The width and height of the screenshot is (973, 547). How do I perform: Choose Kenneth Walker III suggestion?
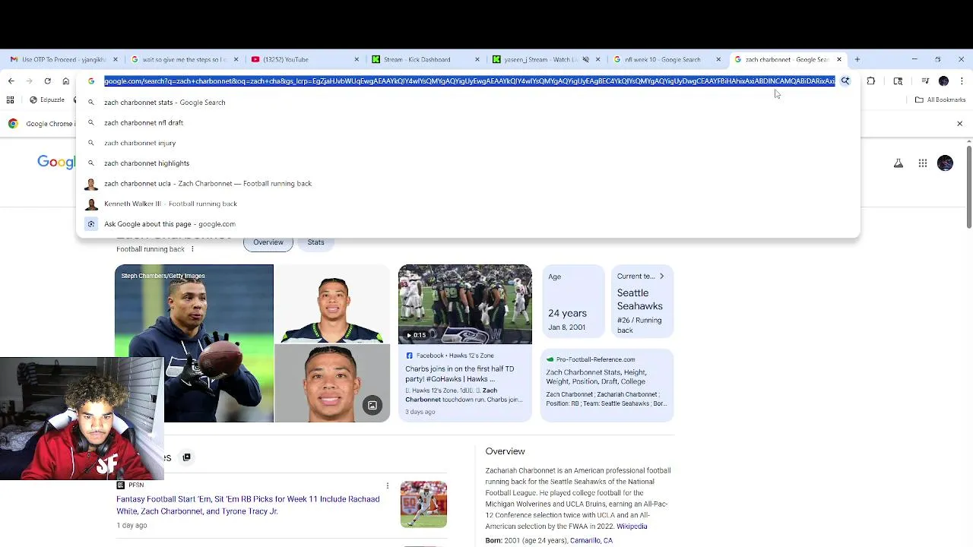[x=468, y=204]
